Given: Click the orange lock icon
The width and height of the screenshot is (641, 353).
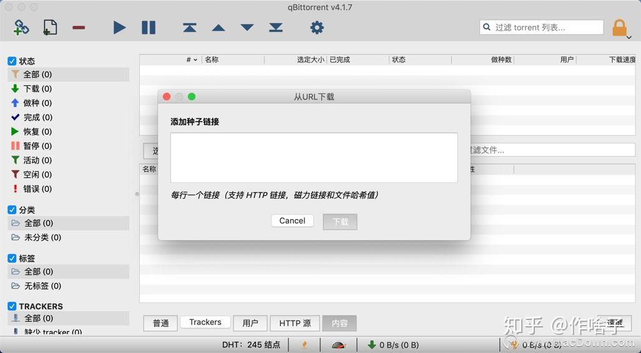Looking at the screenshot, I should pyautogui.click(x=619, y=28).
